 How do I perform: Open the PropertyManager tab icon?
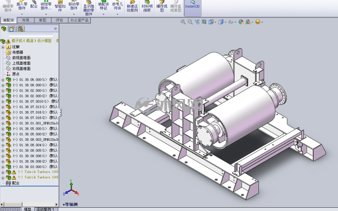pos(12,29)
